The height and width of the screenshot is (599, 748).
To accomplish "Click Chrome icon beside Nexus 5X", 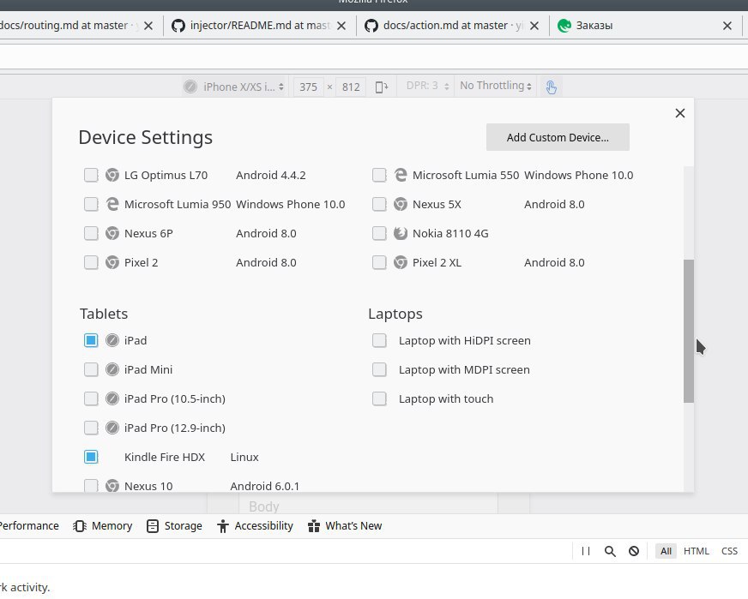I will (x=401, y=204).
